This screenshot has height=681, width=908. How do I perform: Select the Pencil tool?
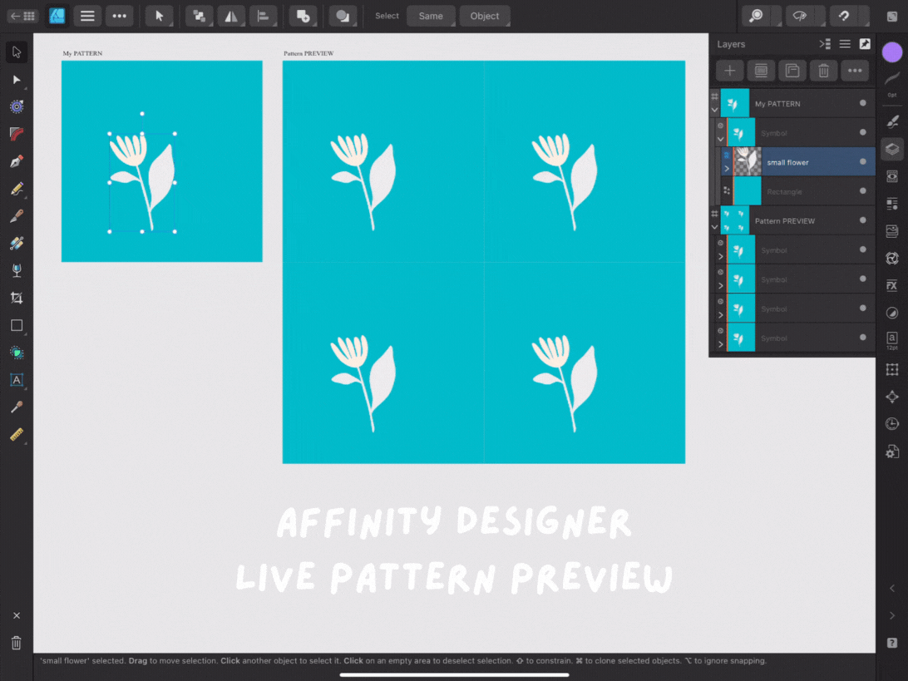click(17, 188)
